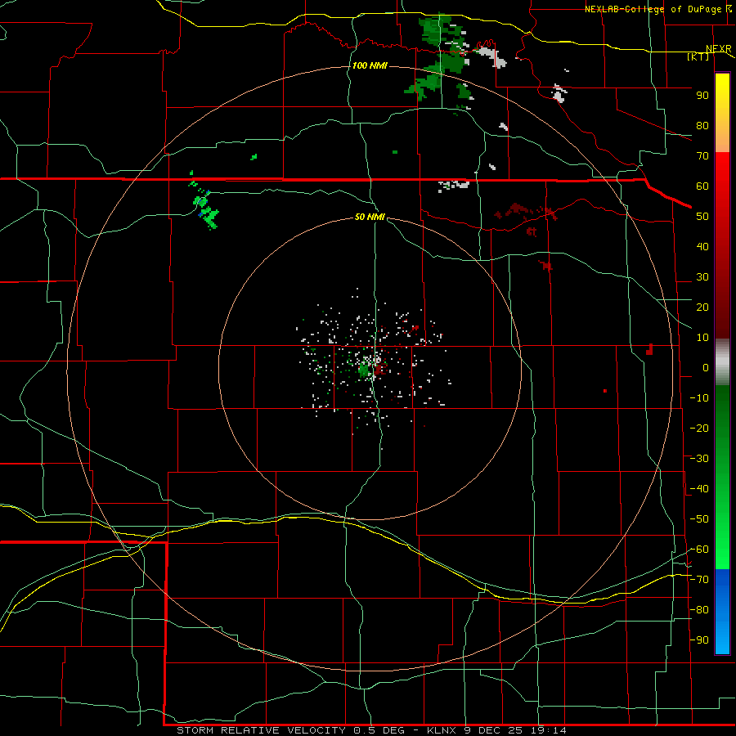Click the "20" value on the velocity scale
This screenshot has height=736, width=736.
[x=702, y=307]
